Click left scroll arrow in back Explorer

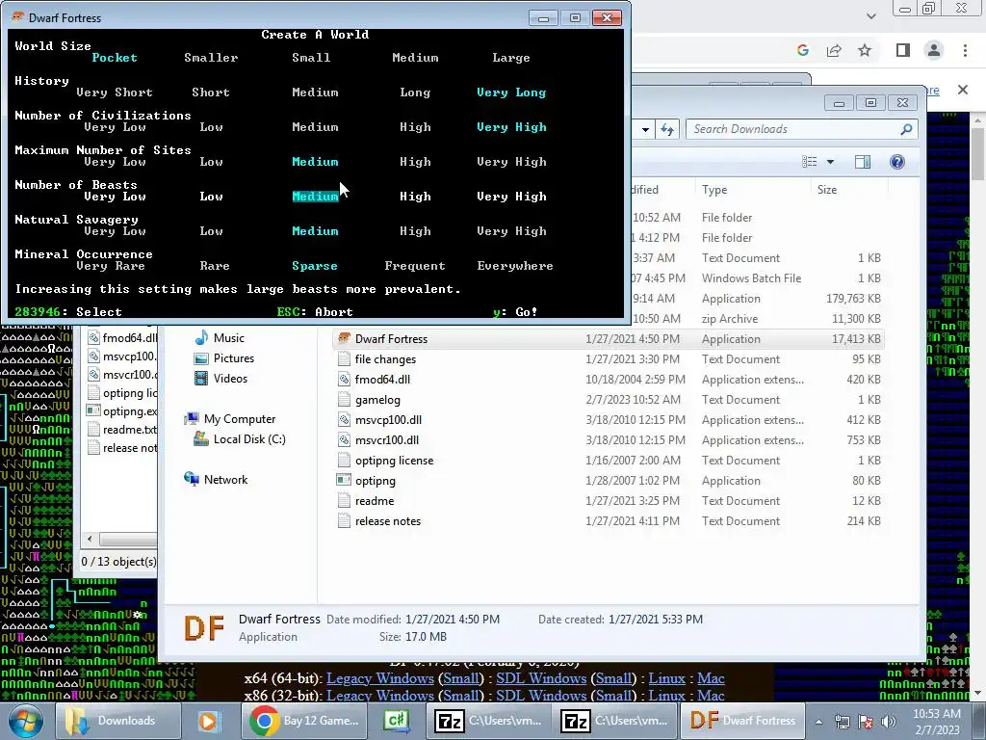pyautogui.click(x=90, y=540)
